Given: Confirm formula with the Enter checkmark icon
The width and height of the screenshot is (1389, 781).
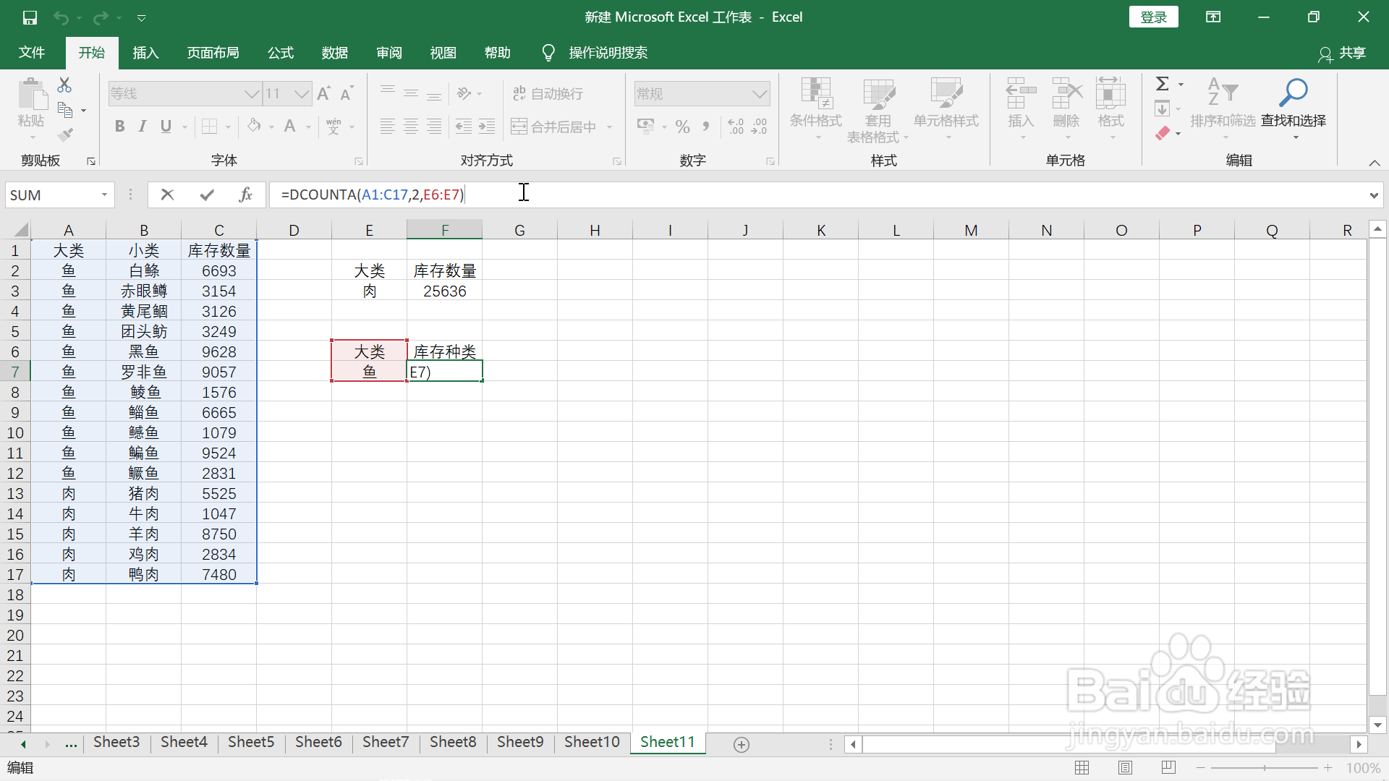Looking at the screenshot, I should (x=207, y=195).
